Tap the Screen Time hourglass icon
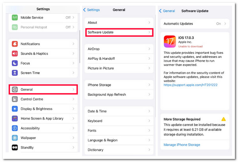238x162 pixels. (x=15, y=73)
